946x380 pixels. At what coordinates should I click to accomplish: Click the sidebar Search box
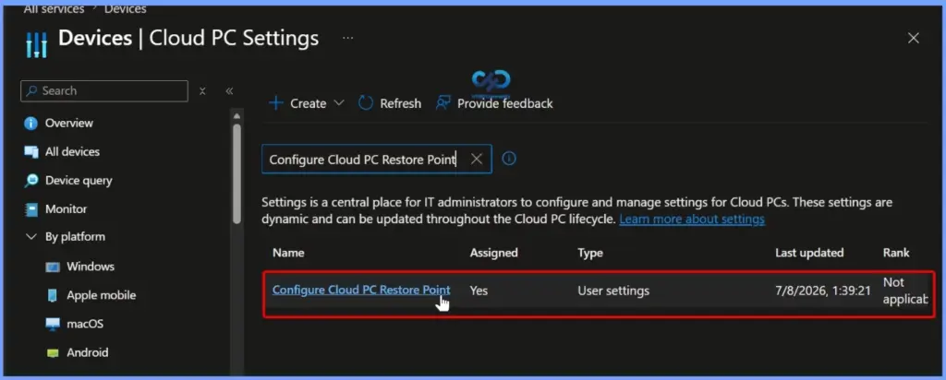point(104,91)
